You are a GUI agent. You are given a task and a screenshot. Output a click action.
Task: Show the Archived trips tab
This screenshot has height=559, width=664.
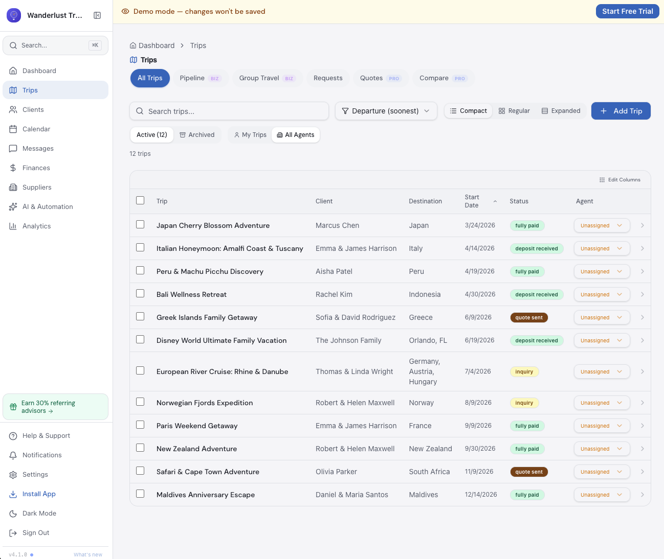point(197,135)
